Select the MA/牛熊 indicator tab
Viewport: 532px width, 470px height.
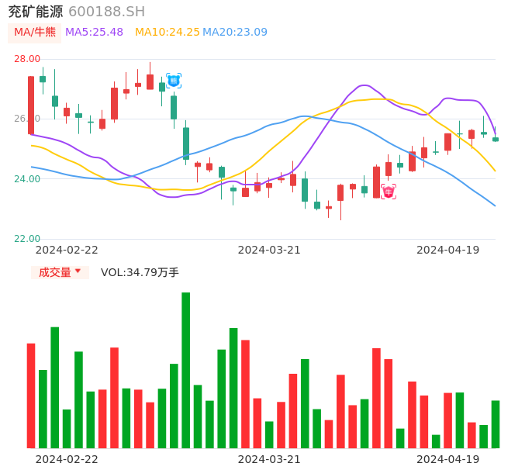(x=35, y=32)
